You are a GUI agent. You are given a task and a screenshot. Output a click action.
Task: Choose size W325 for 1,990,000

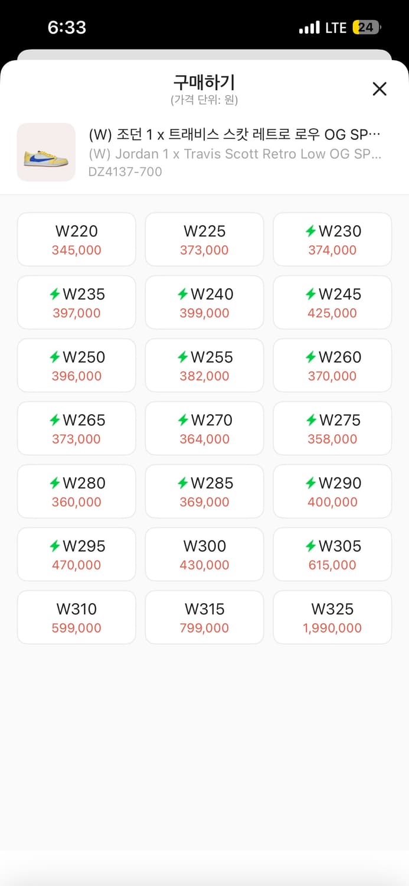pyautogui.click(x=332, y=617)
